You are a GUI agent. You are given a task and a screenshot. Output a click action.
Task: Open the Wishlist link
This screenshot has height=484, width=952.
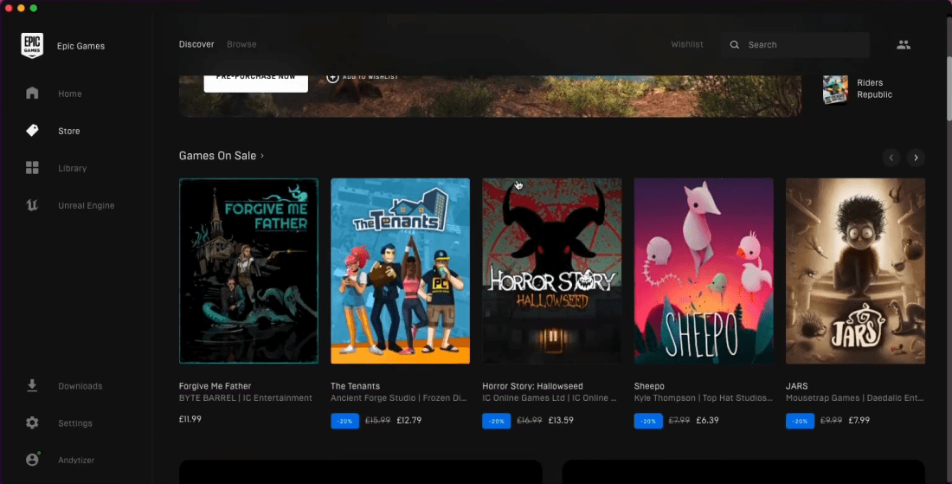click(686, 44)
